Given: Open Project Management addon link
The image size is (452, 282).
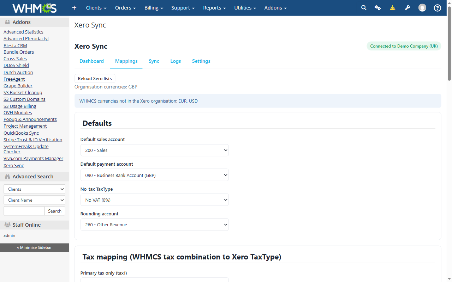Looking at the screenshot, I should tap(25, 126).
